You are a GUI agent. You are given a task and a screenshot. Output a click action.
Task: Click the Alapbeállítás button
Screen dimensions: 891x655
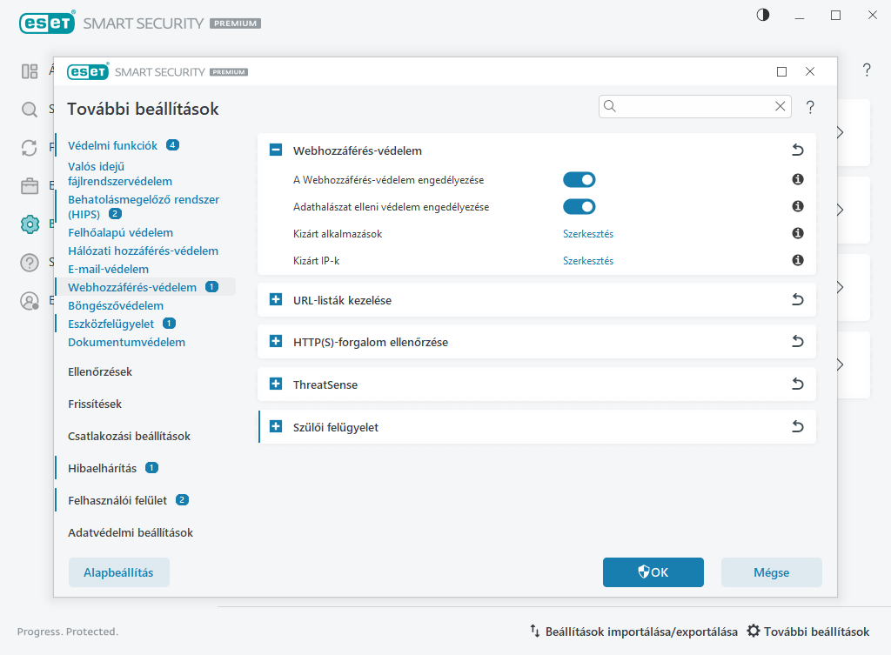pyautogui.click(x=118, y=572)
